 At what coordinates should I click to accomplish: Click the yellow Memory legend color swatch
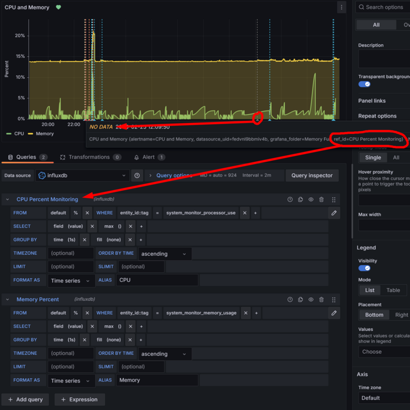click(31, 133)
